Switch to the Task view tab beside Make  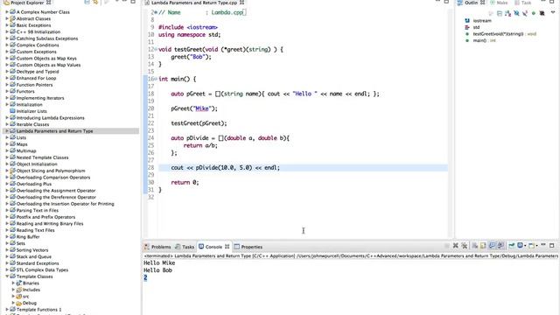click(x=523, y=3)
